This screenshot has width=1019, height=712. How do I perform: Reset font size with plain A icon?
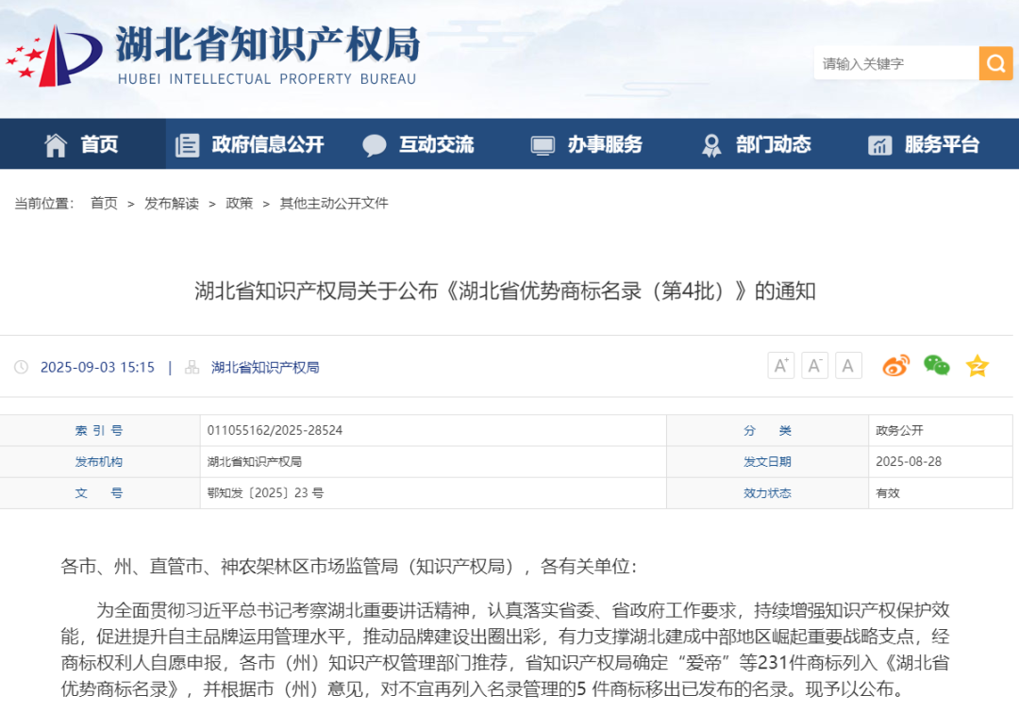click(x=848, y=366)
